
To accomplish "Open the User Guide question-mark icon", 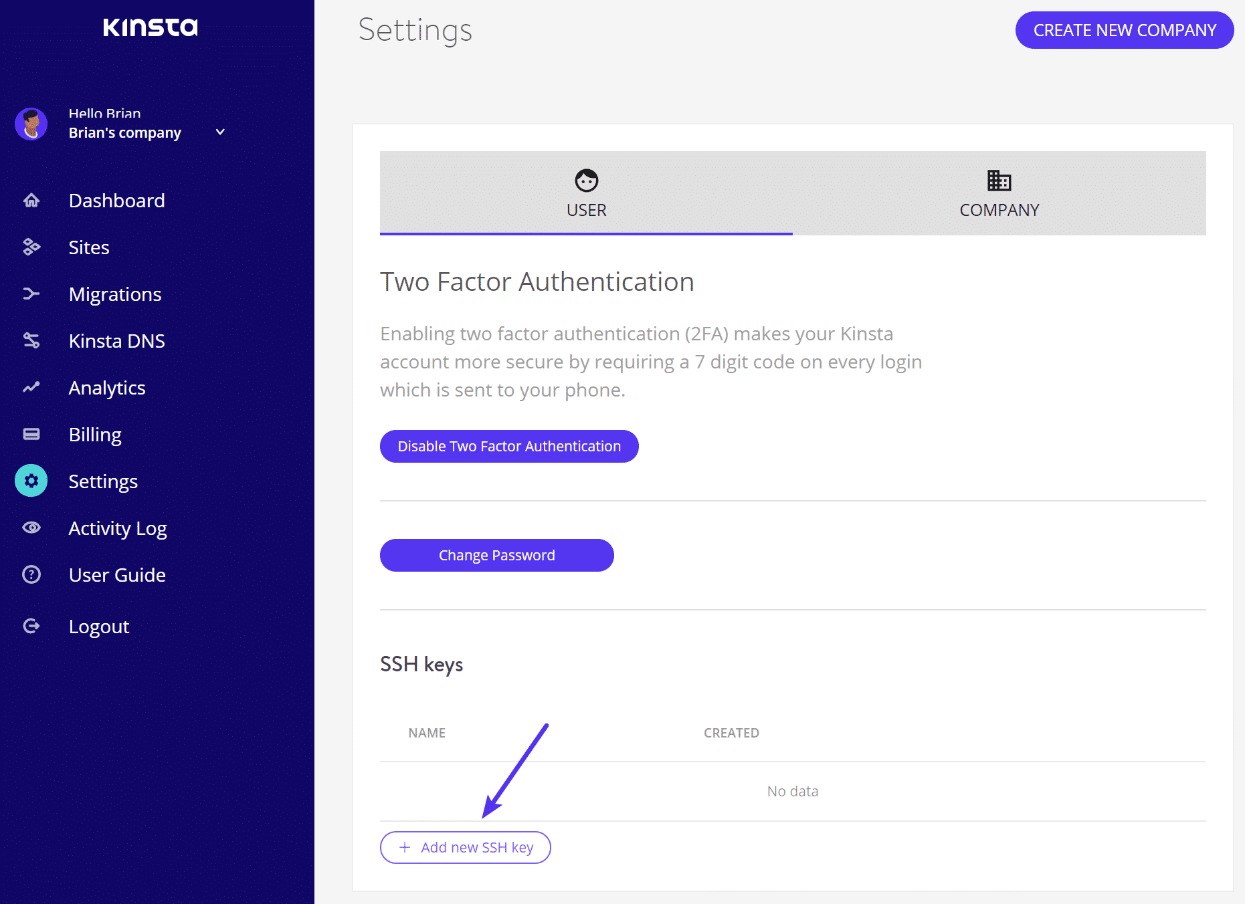I will (x=31, y=574).
